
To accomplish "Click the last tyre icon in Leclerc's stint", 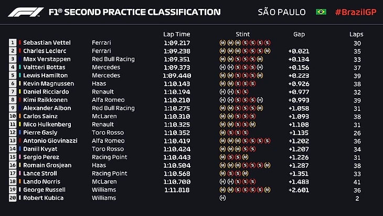I will coord(268,50).
